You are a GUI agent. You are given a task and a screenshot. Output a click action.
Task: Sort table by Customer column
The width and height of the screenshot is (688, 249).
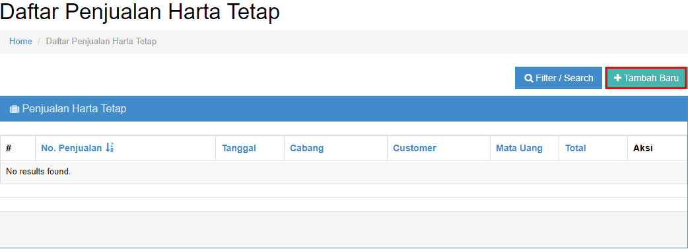click(x=415, y=149)
